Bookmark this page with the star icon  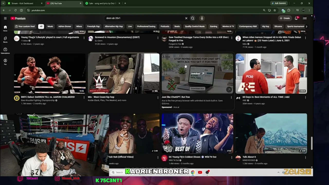point(275,10)
